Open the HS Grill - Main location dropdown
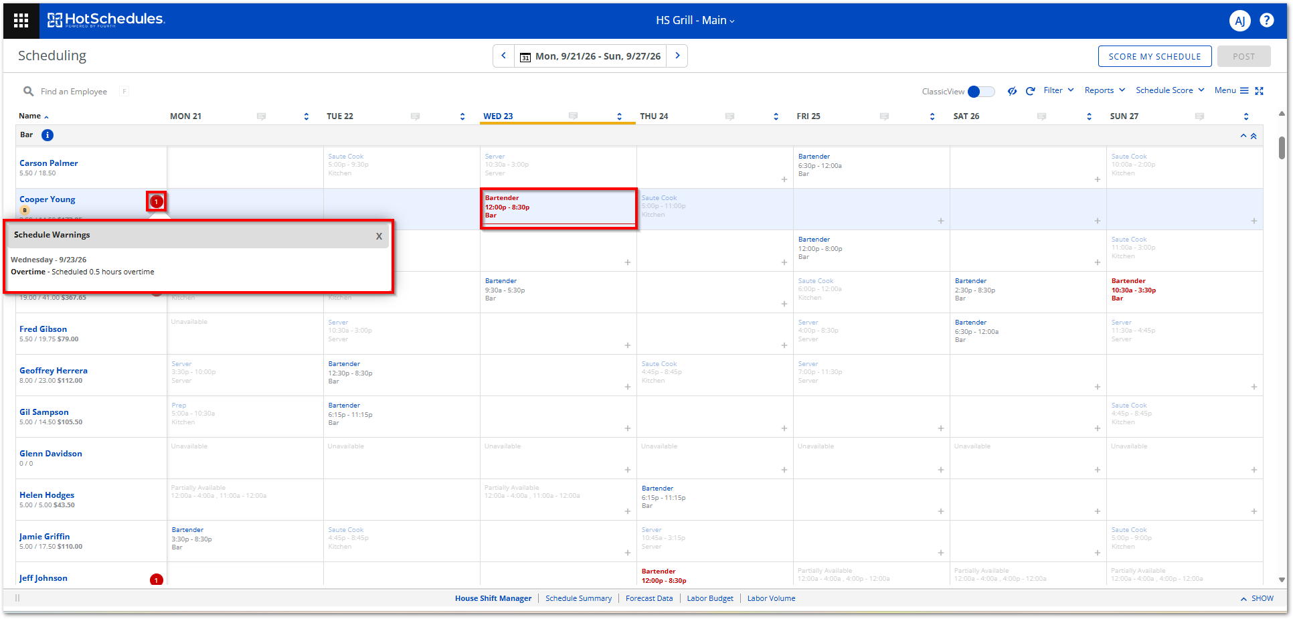 (695, 21)
